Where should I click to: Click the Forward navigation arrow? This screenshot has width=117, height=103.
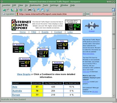tap(8, 10)
